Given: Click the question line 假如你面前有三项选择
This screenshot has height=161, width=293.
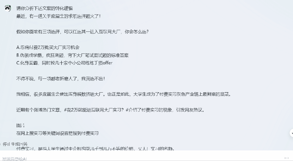Looking at the screenshot, I should pos(82,32).
